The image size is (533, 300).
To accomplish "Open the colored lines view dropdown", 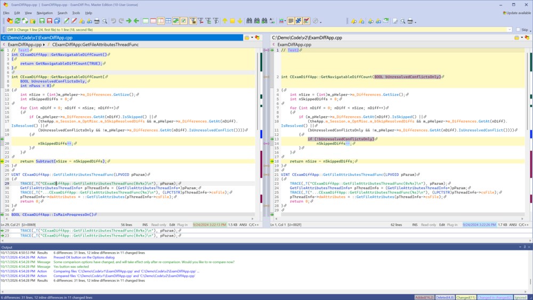I will (x=285, y=21).
